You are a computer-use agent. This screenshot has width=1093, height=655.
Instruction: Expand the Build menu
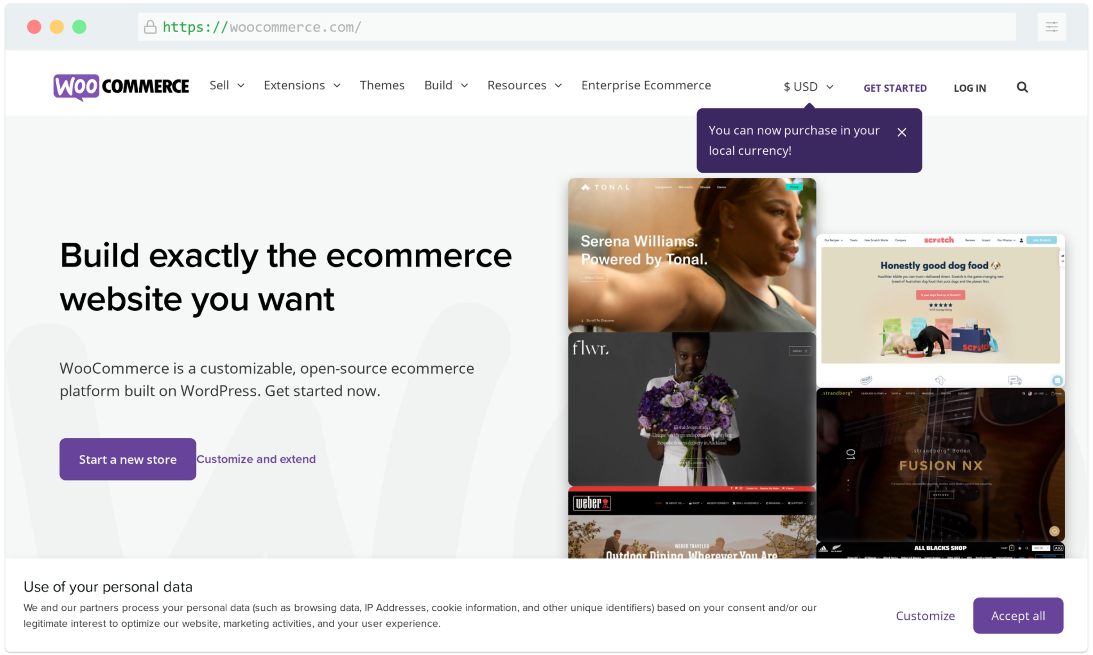[446, 85]
